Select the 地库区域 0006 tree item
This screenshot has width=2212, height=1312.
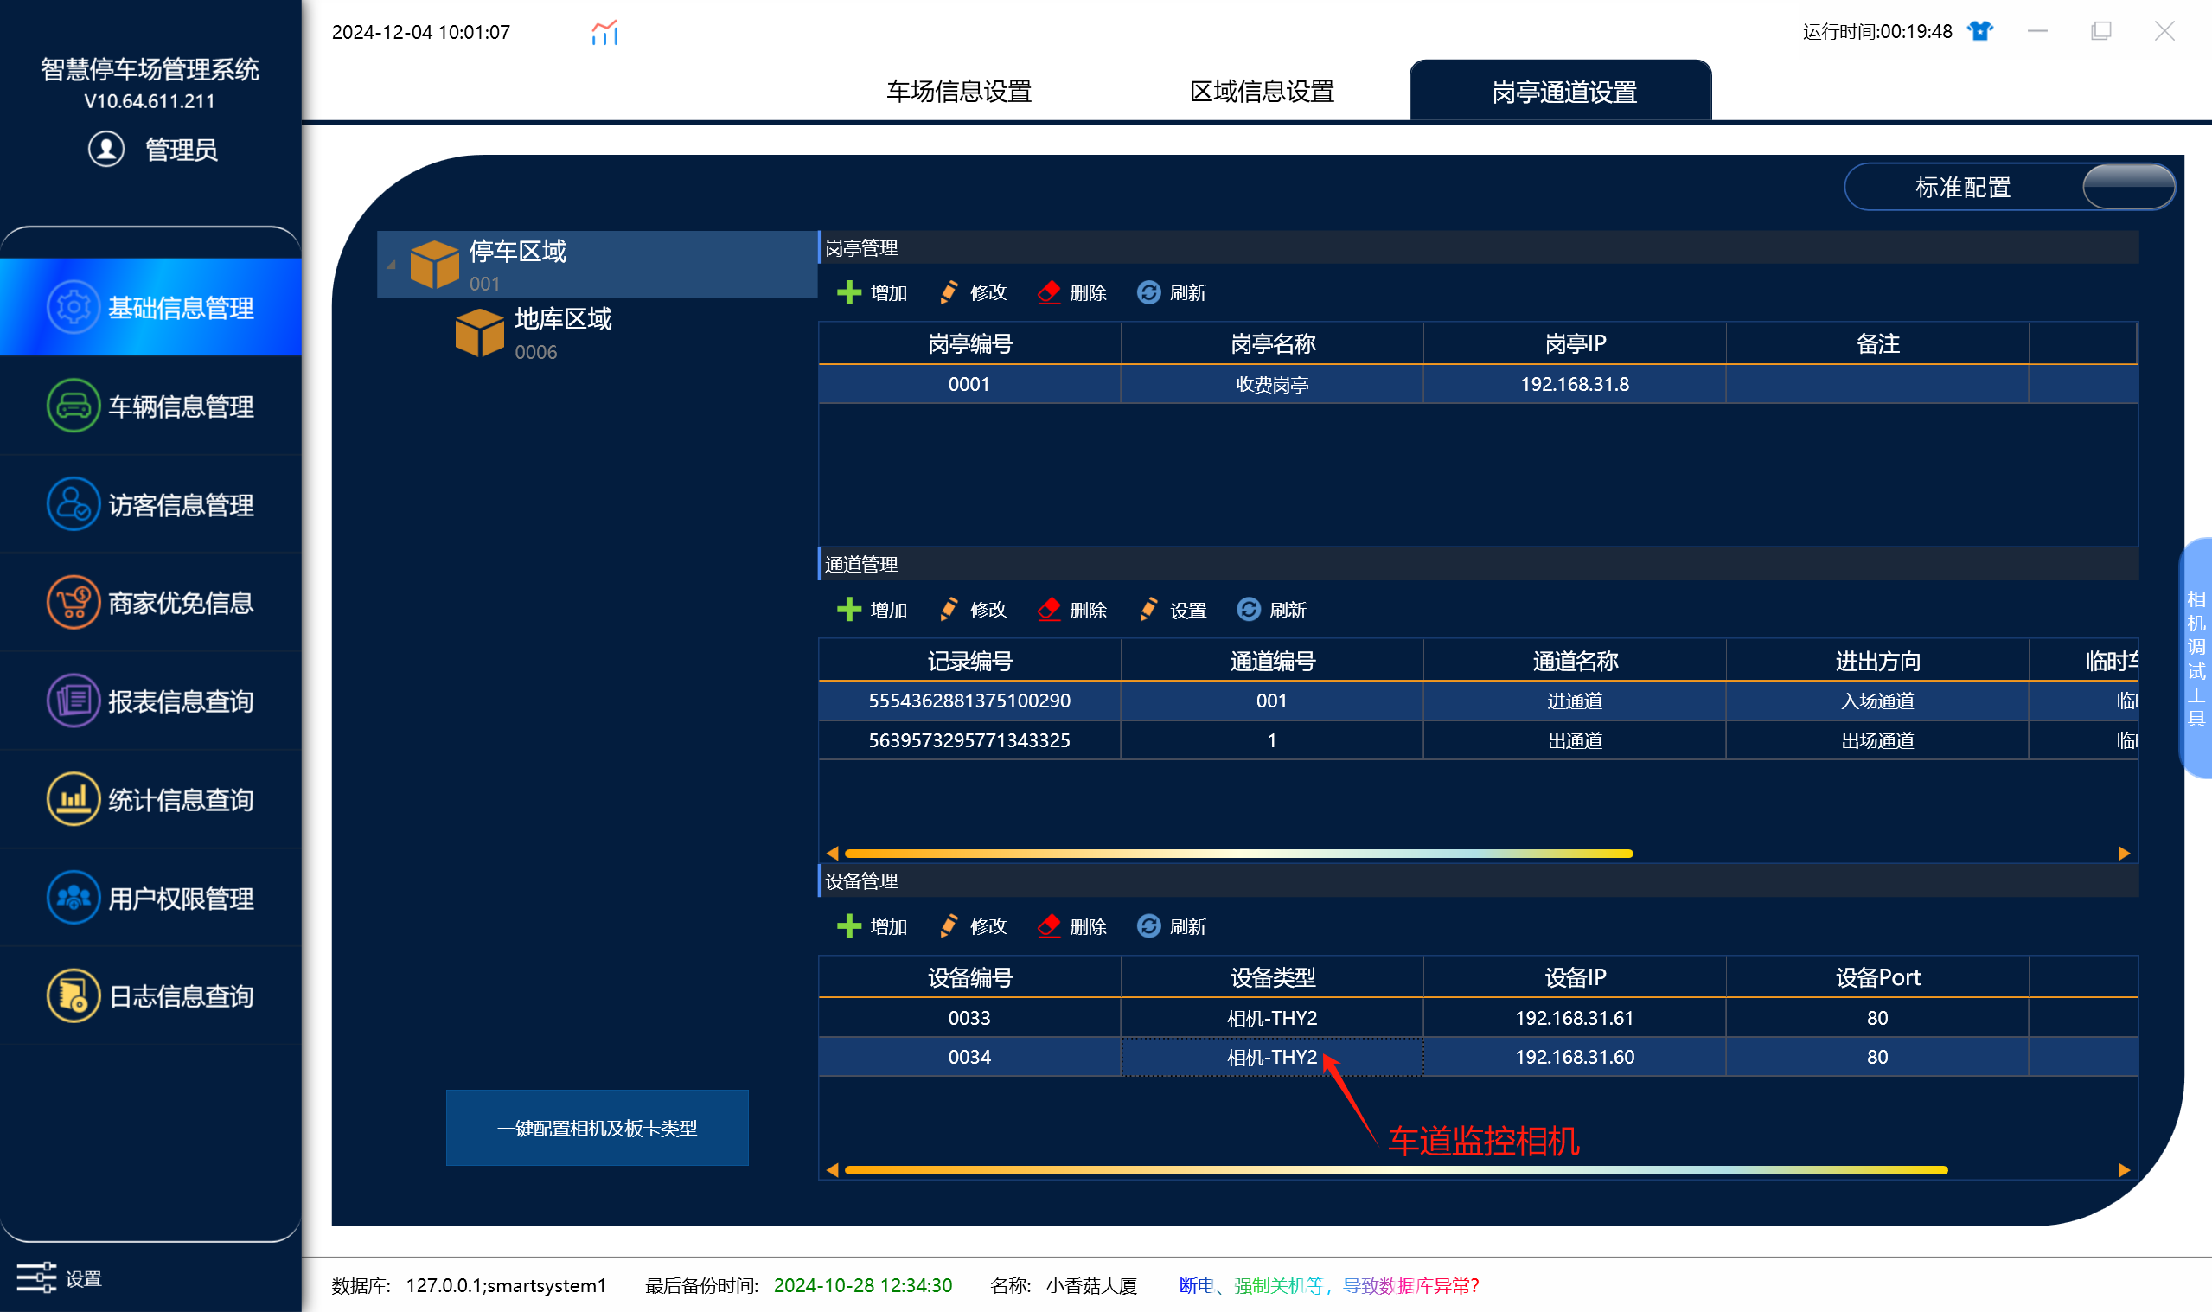click(534, 333)
